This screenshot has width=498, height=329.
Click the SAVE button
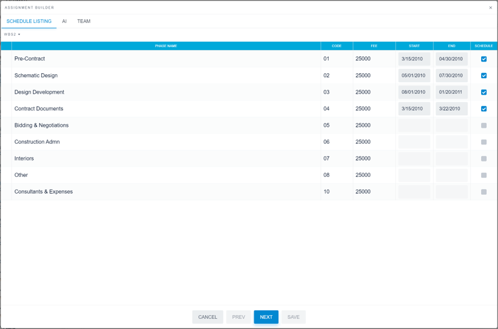(x=293, y=317)
